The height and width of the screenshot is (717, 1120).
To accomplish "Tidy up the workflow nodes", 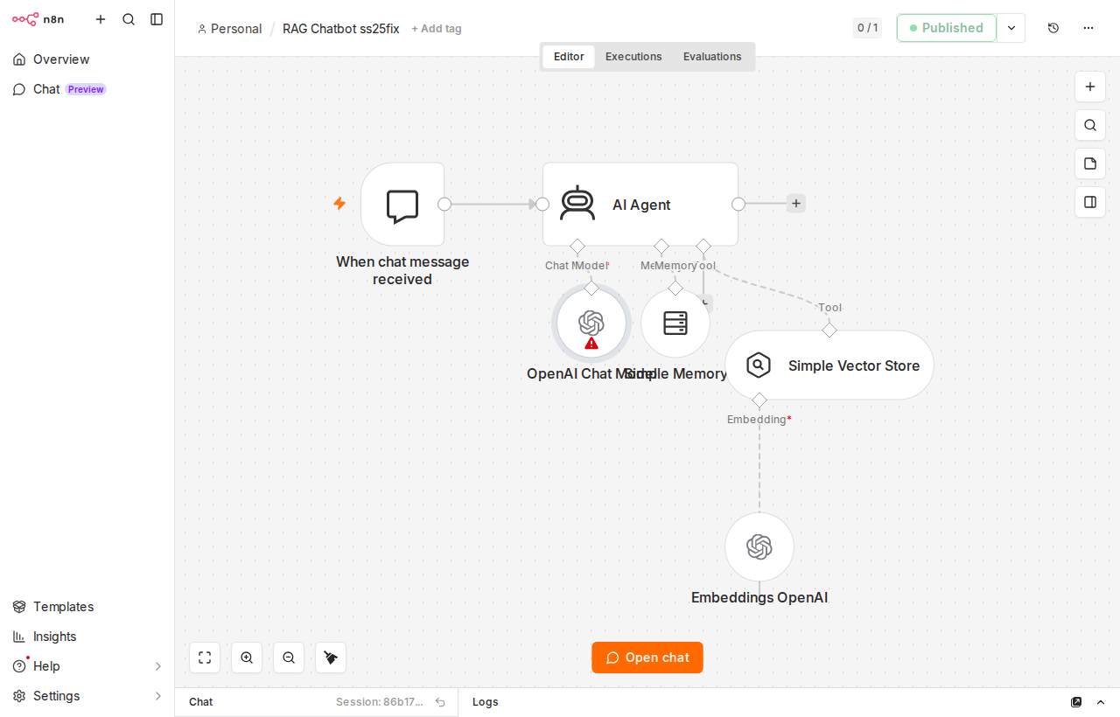I will [x=331, y=658].
